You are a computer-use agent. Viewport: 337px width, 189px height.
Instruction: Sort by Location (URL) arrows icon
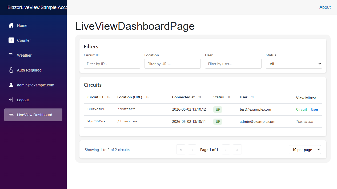(x=147, y=97)
